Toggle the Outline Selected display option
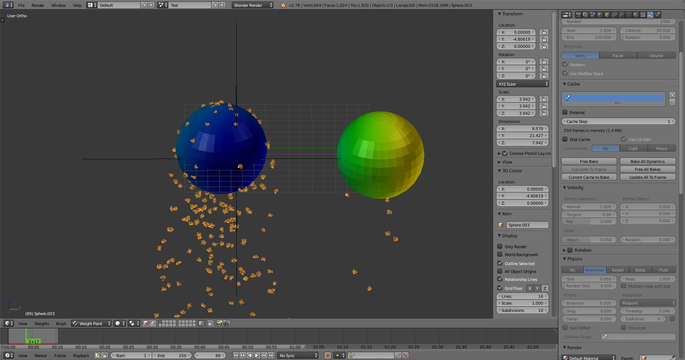This screenshot has width=685, height=360. tap(500, 263)
